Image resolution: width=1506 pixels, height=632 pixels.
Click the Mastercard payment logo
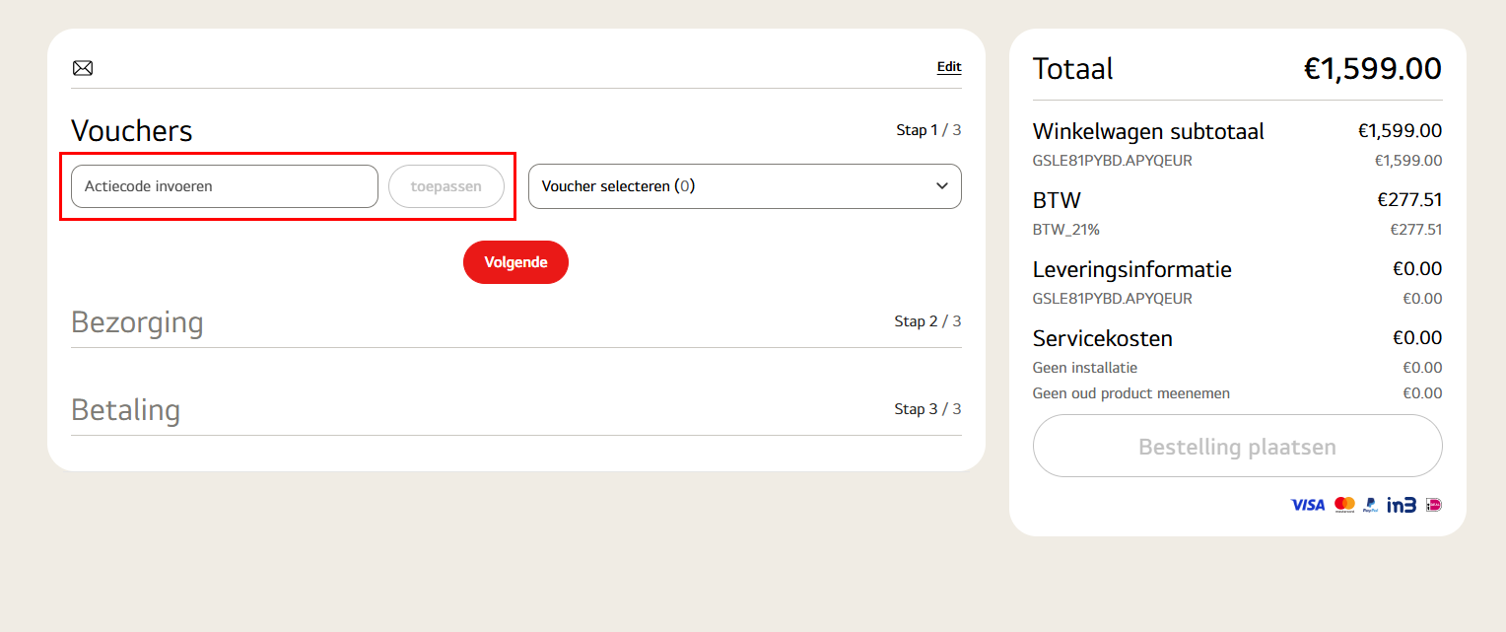point(1344,505)
